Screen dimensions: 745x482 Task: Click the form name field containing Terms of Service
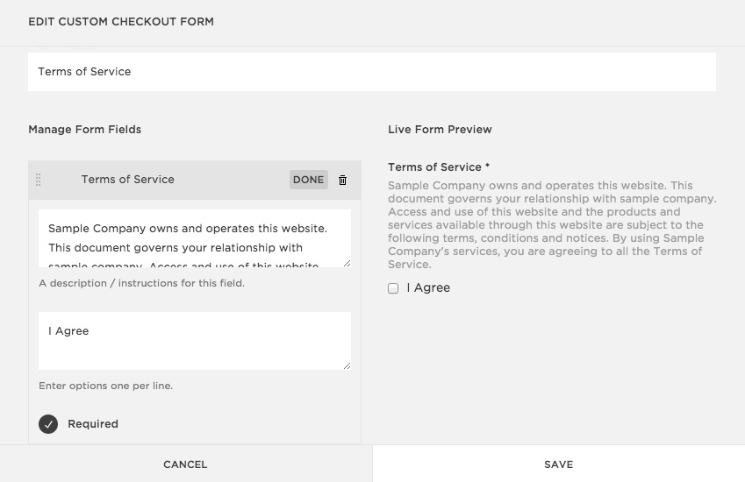(x=371, y=72)
